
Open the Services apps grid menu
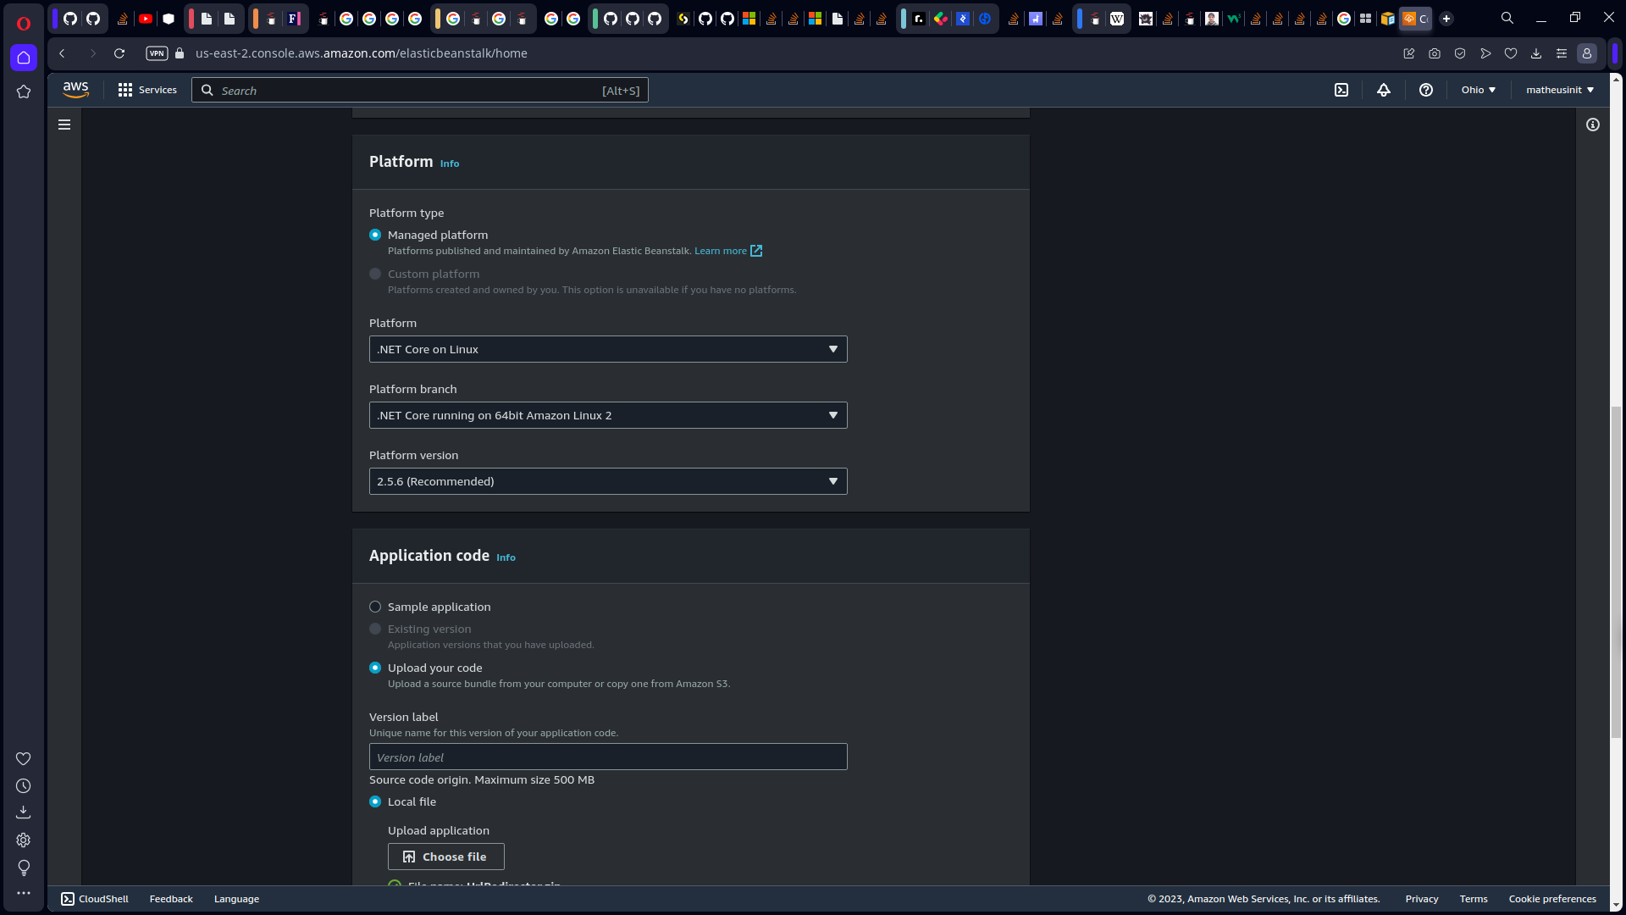pos(124,90)
